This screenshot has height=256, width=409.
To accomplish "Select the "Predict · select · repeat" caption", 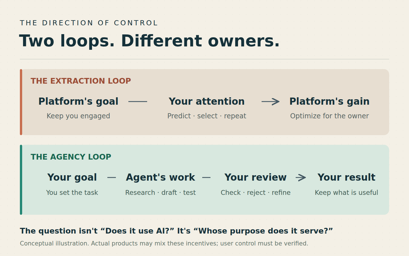I will pyautogui.click(x=207, y=116).
